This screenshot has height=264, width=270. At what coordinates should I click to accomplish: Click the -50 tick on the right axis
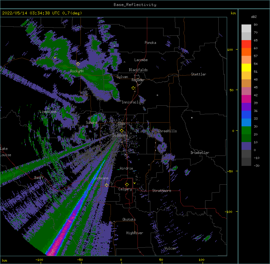pos(230,171)
